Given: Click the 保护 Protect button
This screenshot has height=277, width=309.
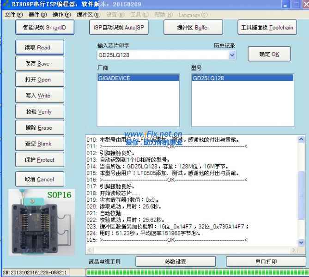Looking at the screenshot, I should click(40, 159).
